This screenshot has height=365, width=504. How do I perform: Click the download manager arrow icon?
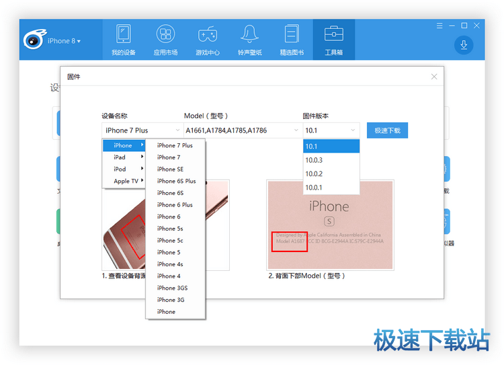click(464, 45)
